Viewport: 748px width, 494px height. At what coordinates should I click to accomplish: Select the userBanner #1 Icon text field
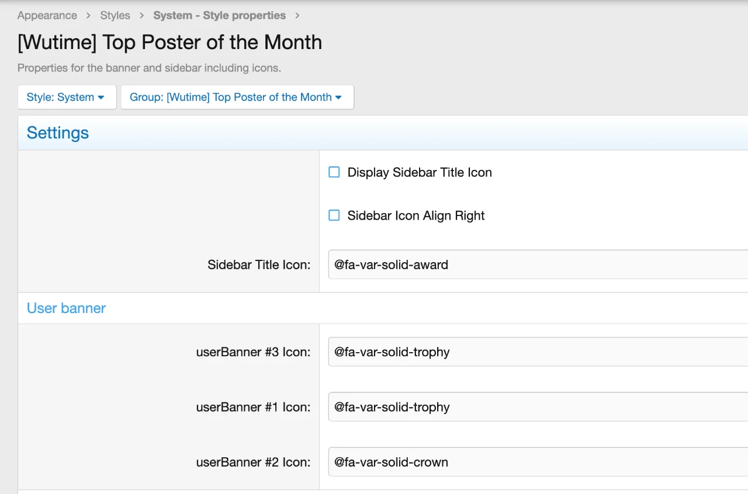(x=538, y=407)
